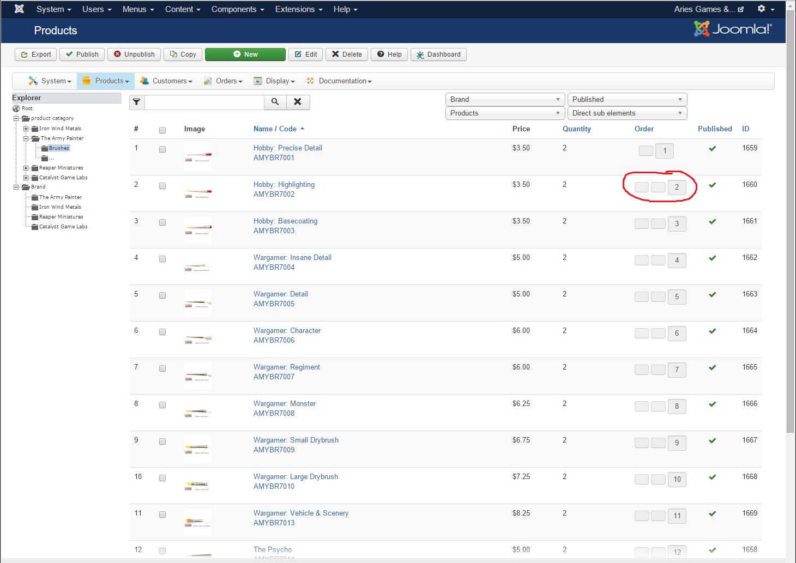Toggle published checkmark for Hobby: Highlighting

[712, 185]
